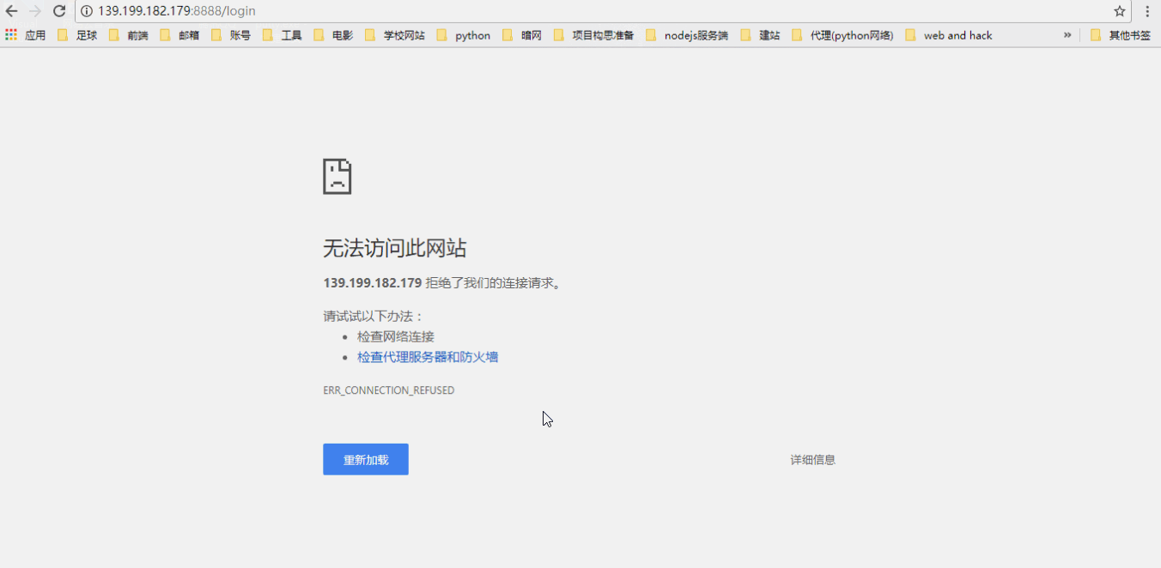This screenshot has height=568, width=1161.
Task: Open the 前端 bookmark folder
Action: point(128,35)
